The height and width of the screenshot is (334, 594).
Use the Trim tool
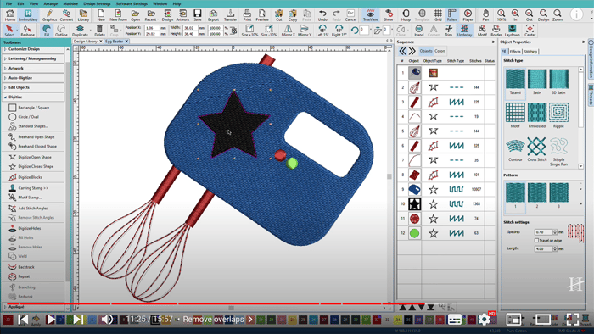[449, 31]
